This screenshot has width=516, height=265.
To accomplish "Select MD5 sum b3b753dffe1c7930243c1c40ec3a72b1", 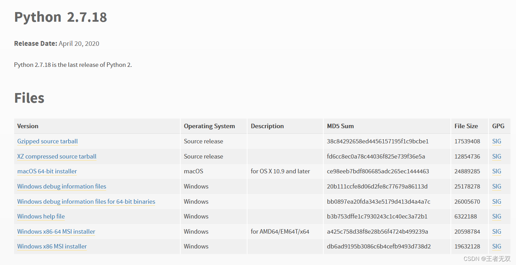I will tap(377, 216).
